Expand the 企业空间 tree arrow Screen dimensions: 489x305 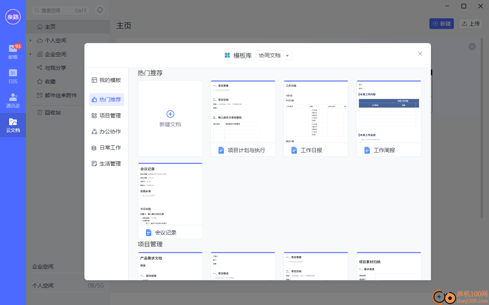pyautogui.click(x=31, y=54)
